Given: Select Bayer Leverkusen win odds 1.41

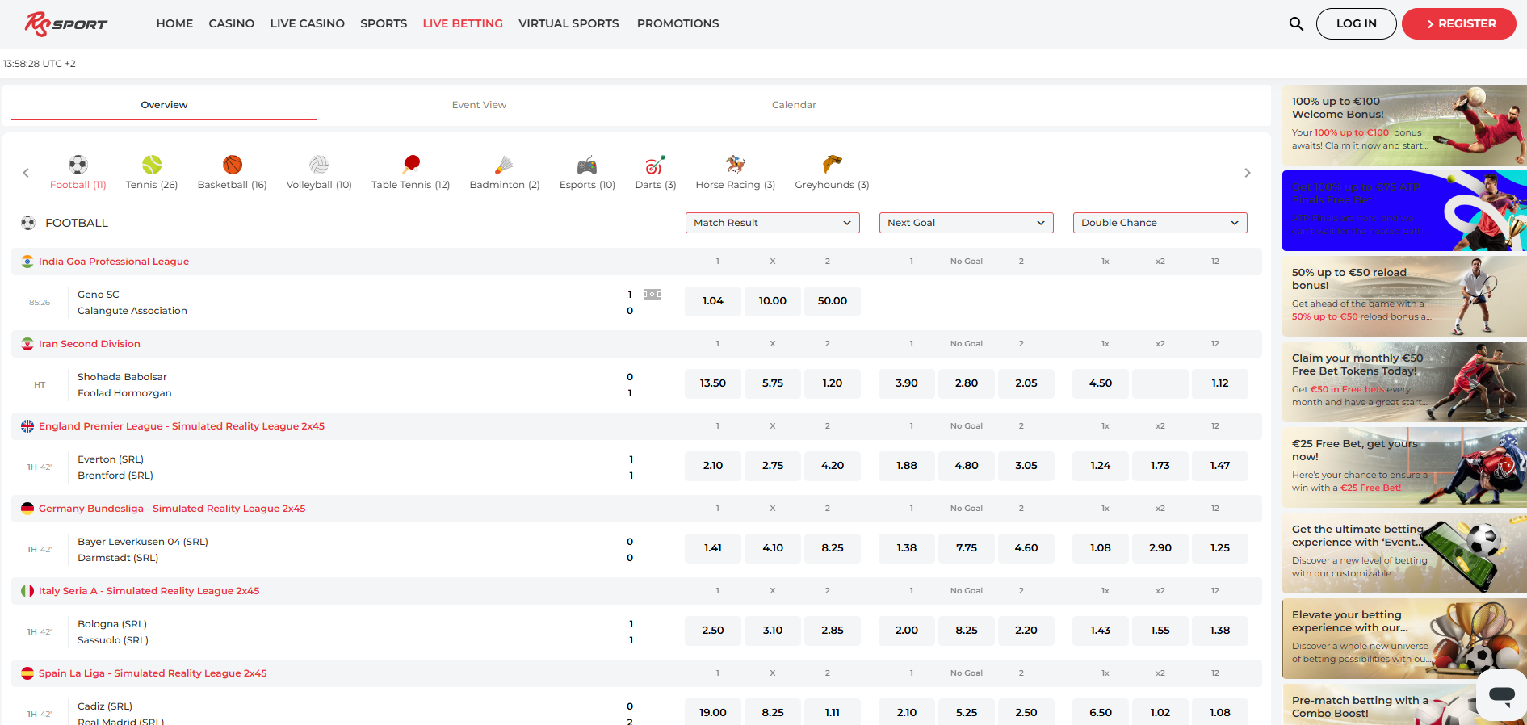Looking at the screenshot, I should click(x=713, y=548).
